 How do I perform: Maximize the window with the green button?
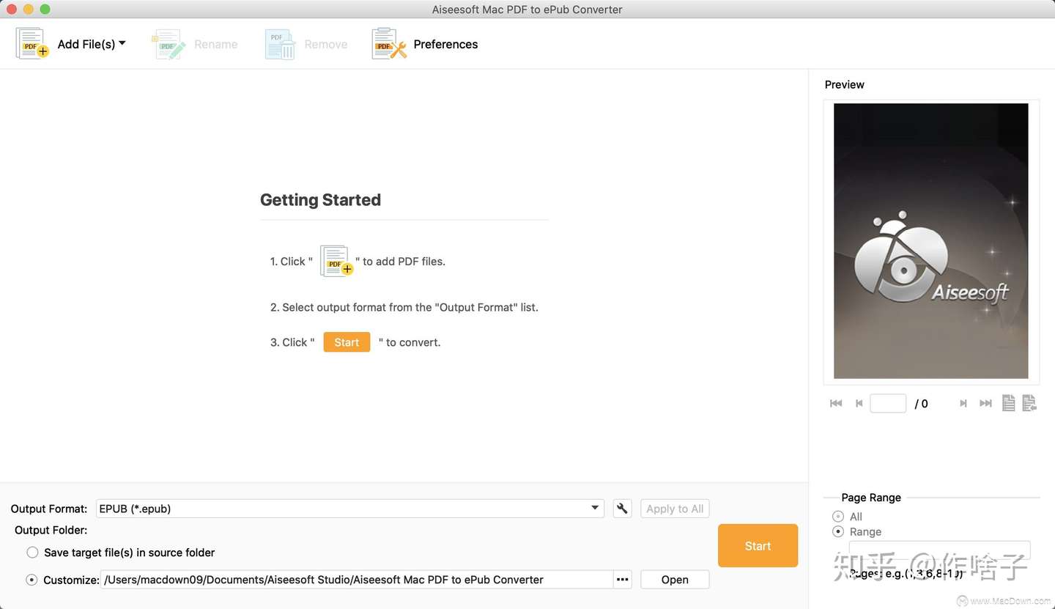[45, 10]
